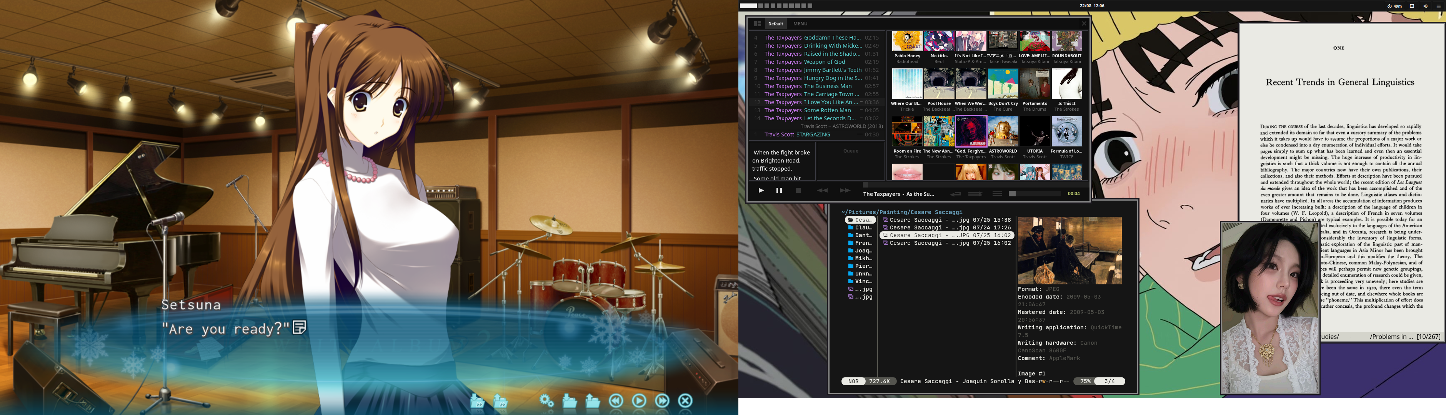Select the Default tab in music player
The width and height of the screenshot is (1446, 415).
pos(776,23)
